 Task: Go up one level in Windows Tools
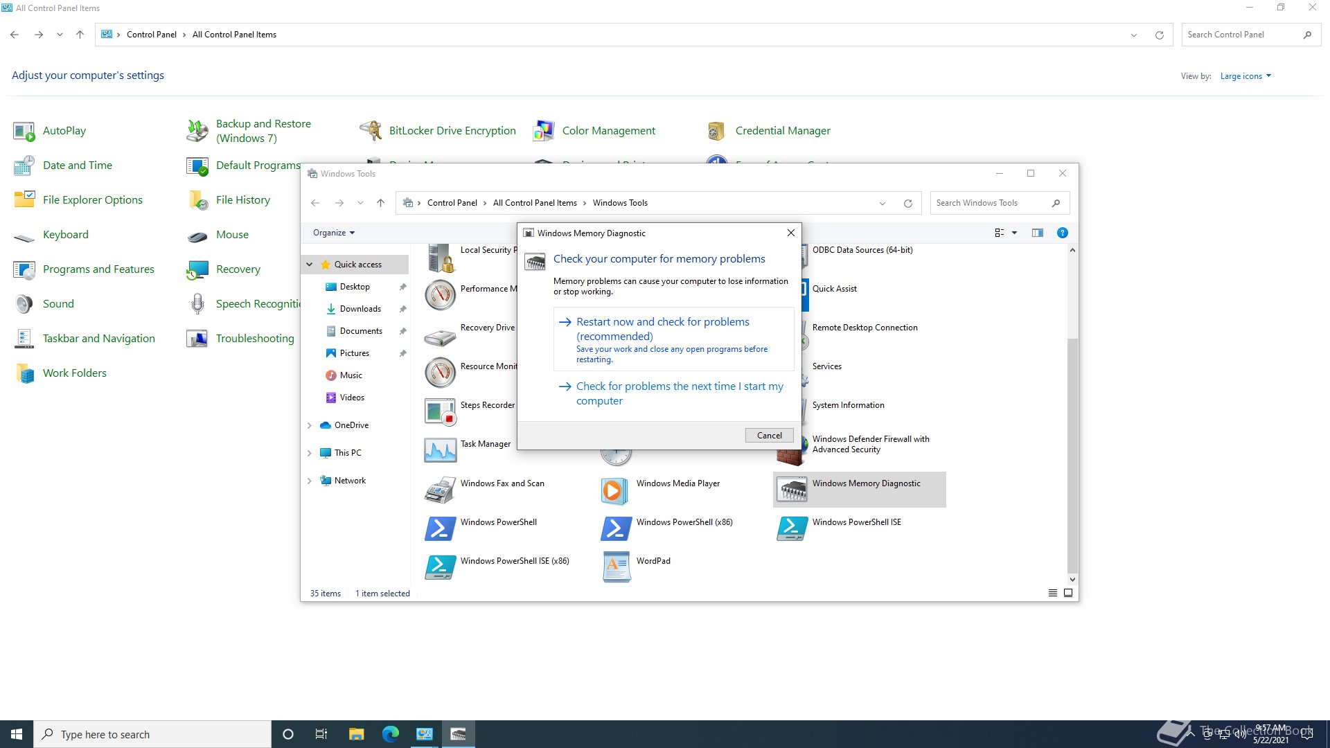tap(380, 203)
